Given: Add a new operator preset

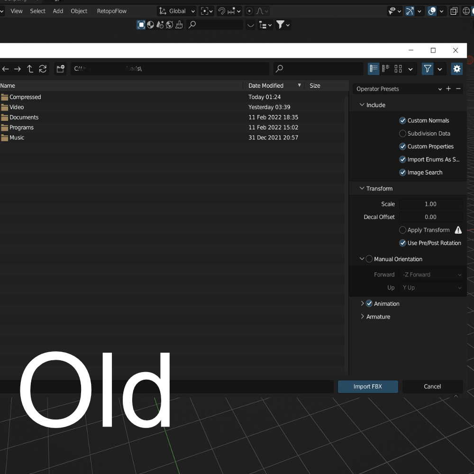Looking at the screenshot, I should point(448,89).
